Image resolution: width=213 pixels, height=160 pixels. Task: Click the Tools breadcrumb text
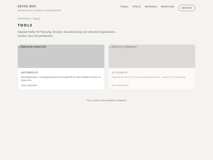36,19
